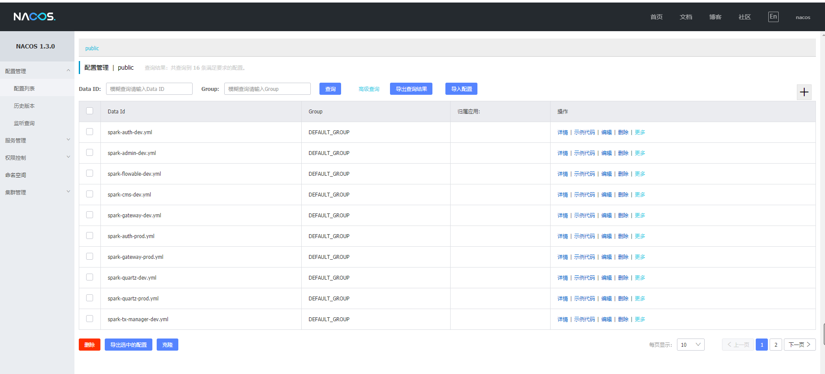
Task: Open 更多 menu for spark-quartz-prod.yml
Action: 640,299
